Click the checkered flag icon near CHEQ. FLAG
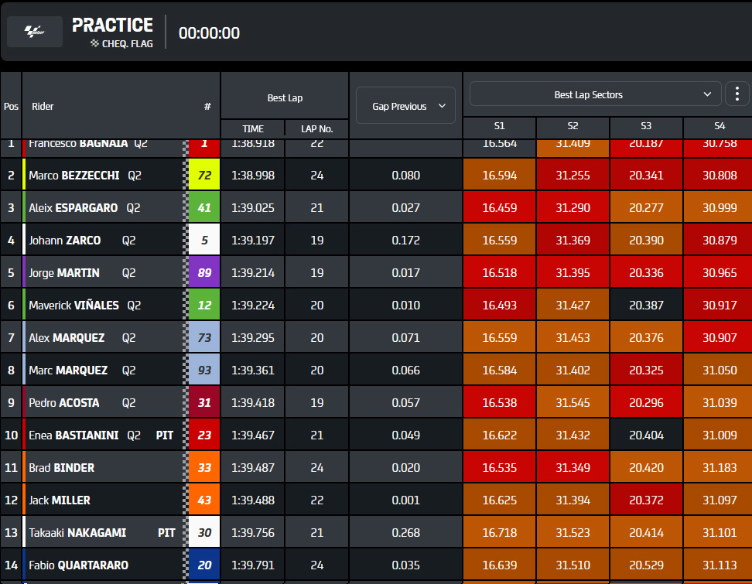 click(94, 43)
